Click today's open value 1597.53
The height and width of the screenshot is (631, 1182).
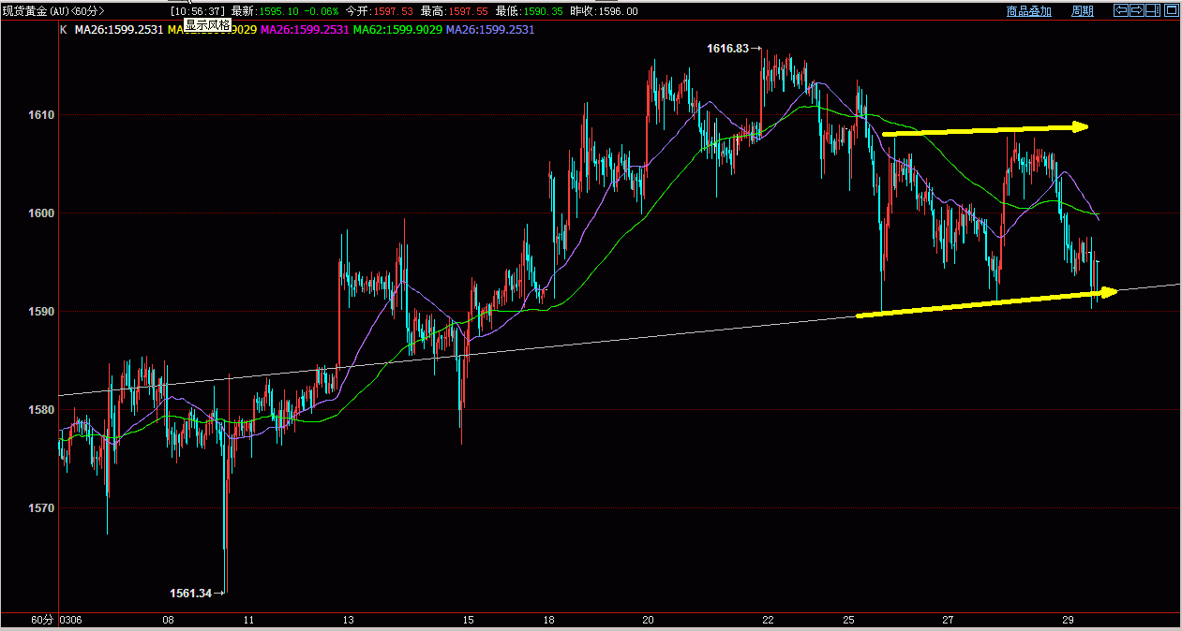point(392,11)
